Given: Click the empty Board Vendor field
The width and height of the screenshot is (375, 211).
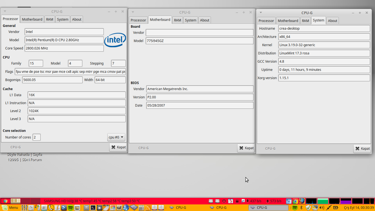Looking at the screenshot, I should 200,32.
